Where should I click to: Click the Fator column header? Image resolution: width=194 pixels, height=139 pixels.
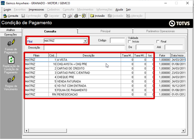[x=162, y=55]
